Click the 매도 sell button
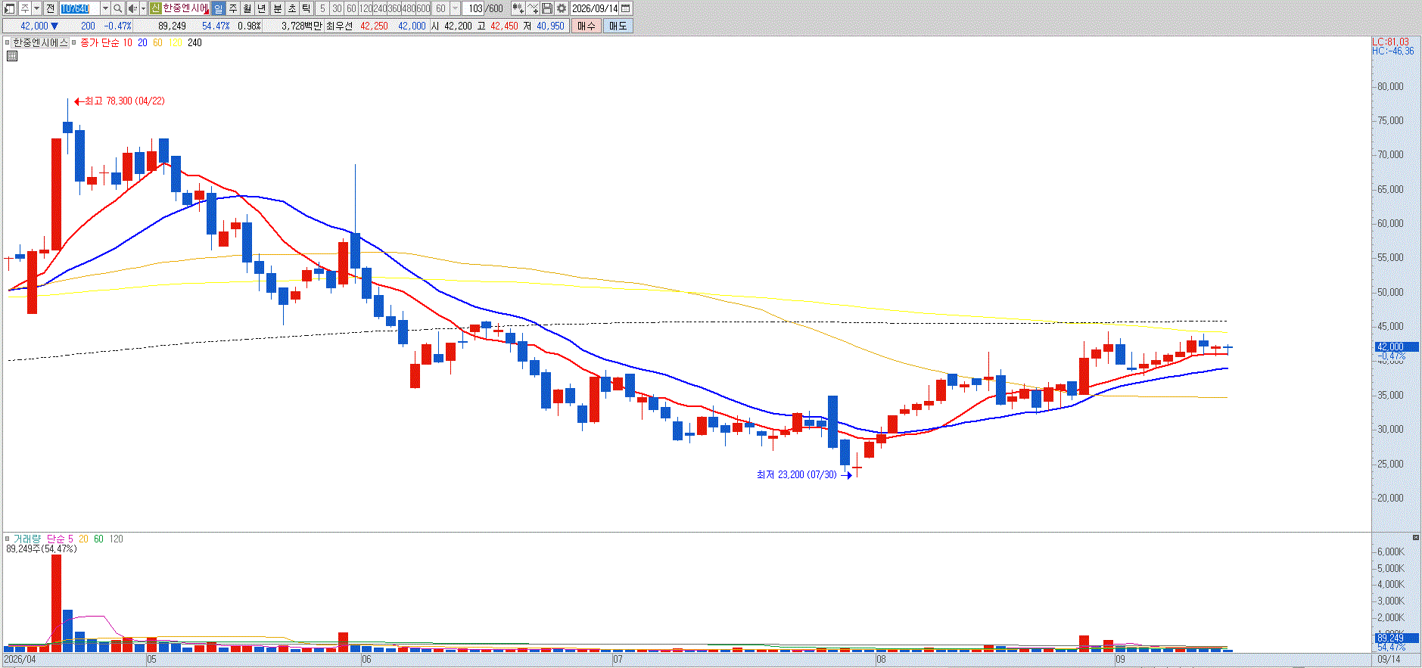Image resolution: width=1422 pixels, height=668 pixels. [x=618, y=26]
